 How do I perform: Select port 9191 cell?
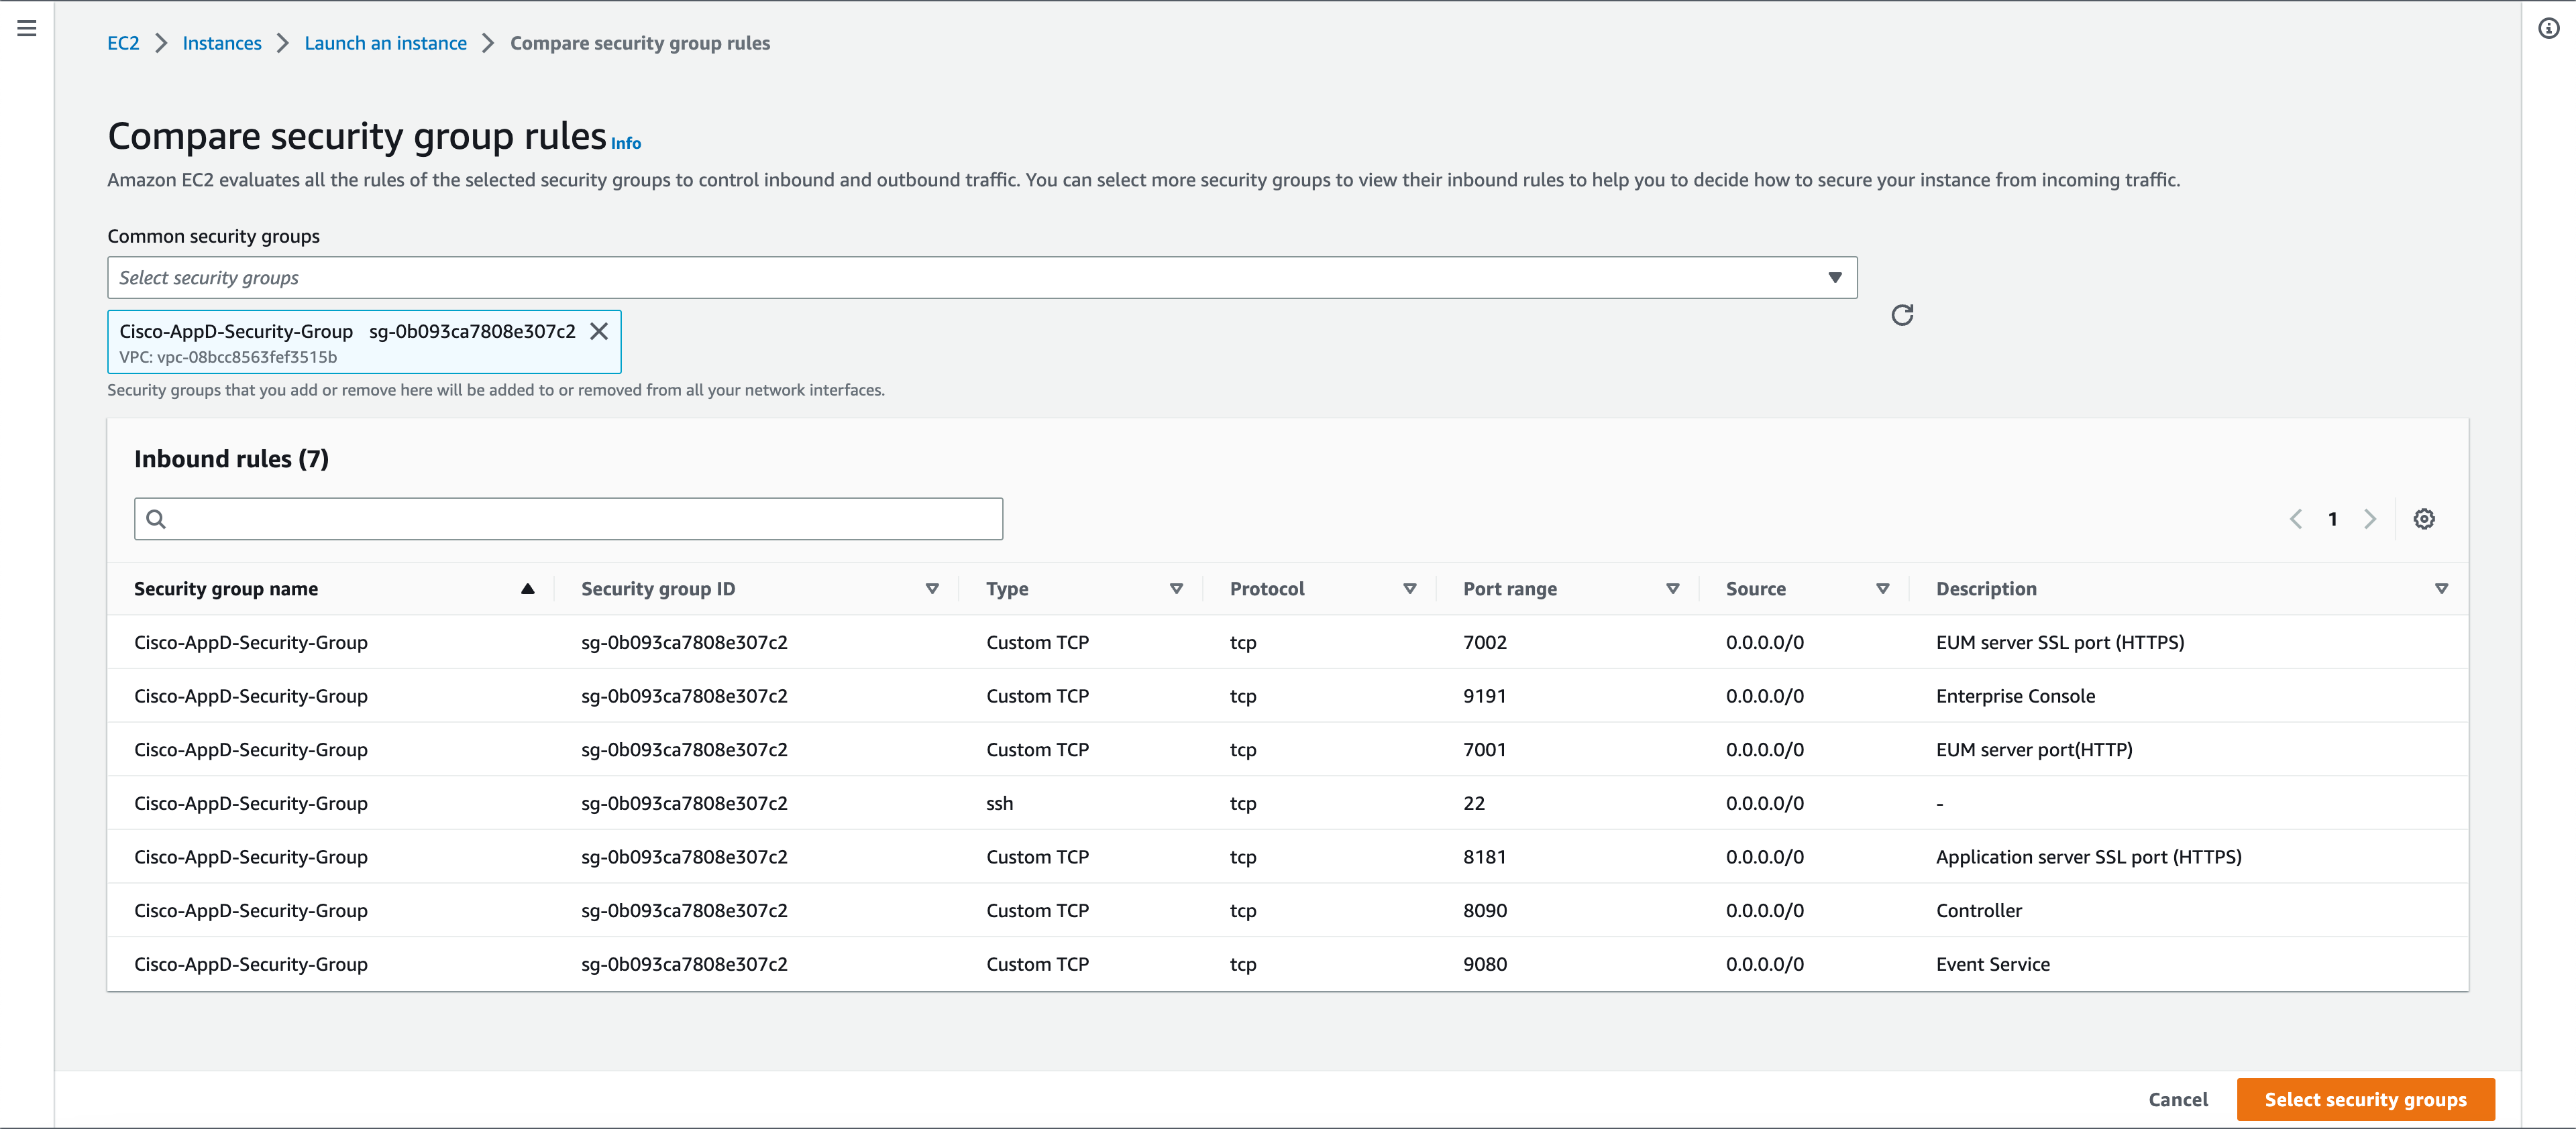[1485, 697]
